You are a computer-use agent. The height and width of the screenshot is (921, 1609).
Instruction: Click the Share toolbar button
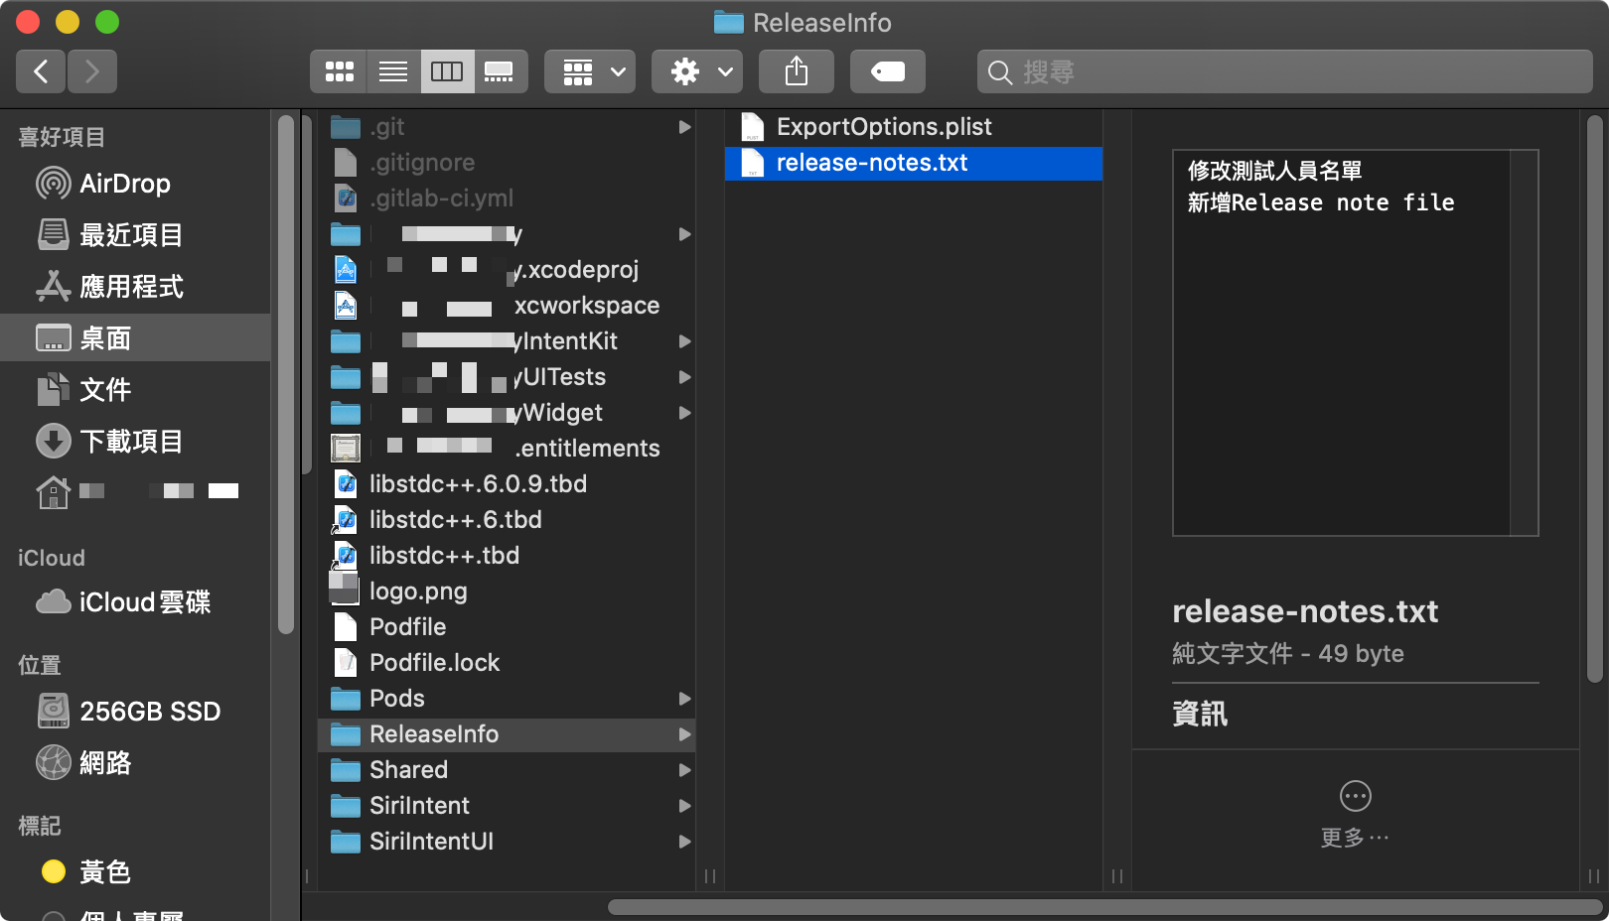[x=797, y=71]
